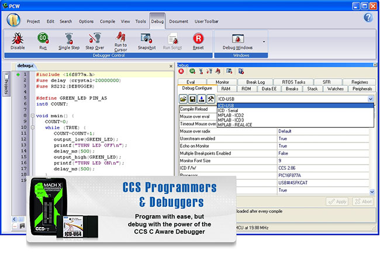
Task: Open the Tools ribbon tab
Action: (140, 21)
